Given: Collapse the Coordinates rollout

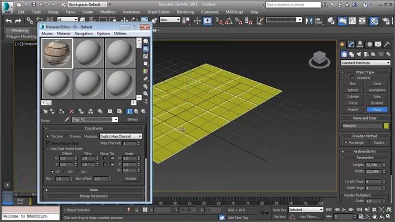Looking at the screenshot, I should pos(94,128).
